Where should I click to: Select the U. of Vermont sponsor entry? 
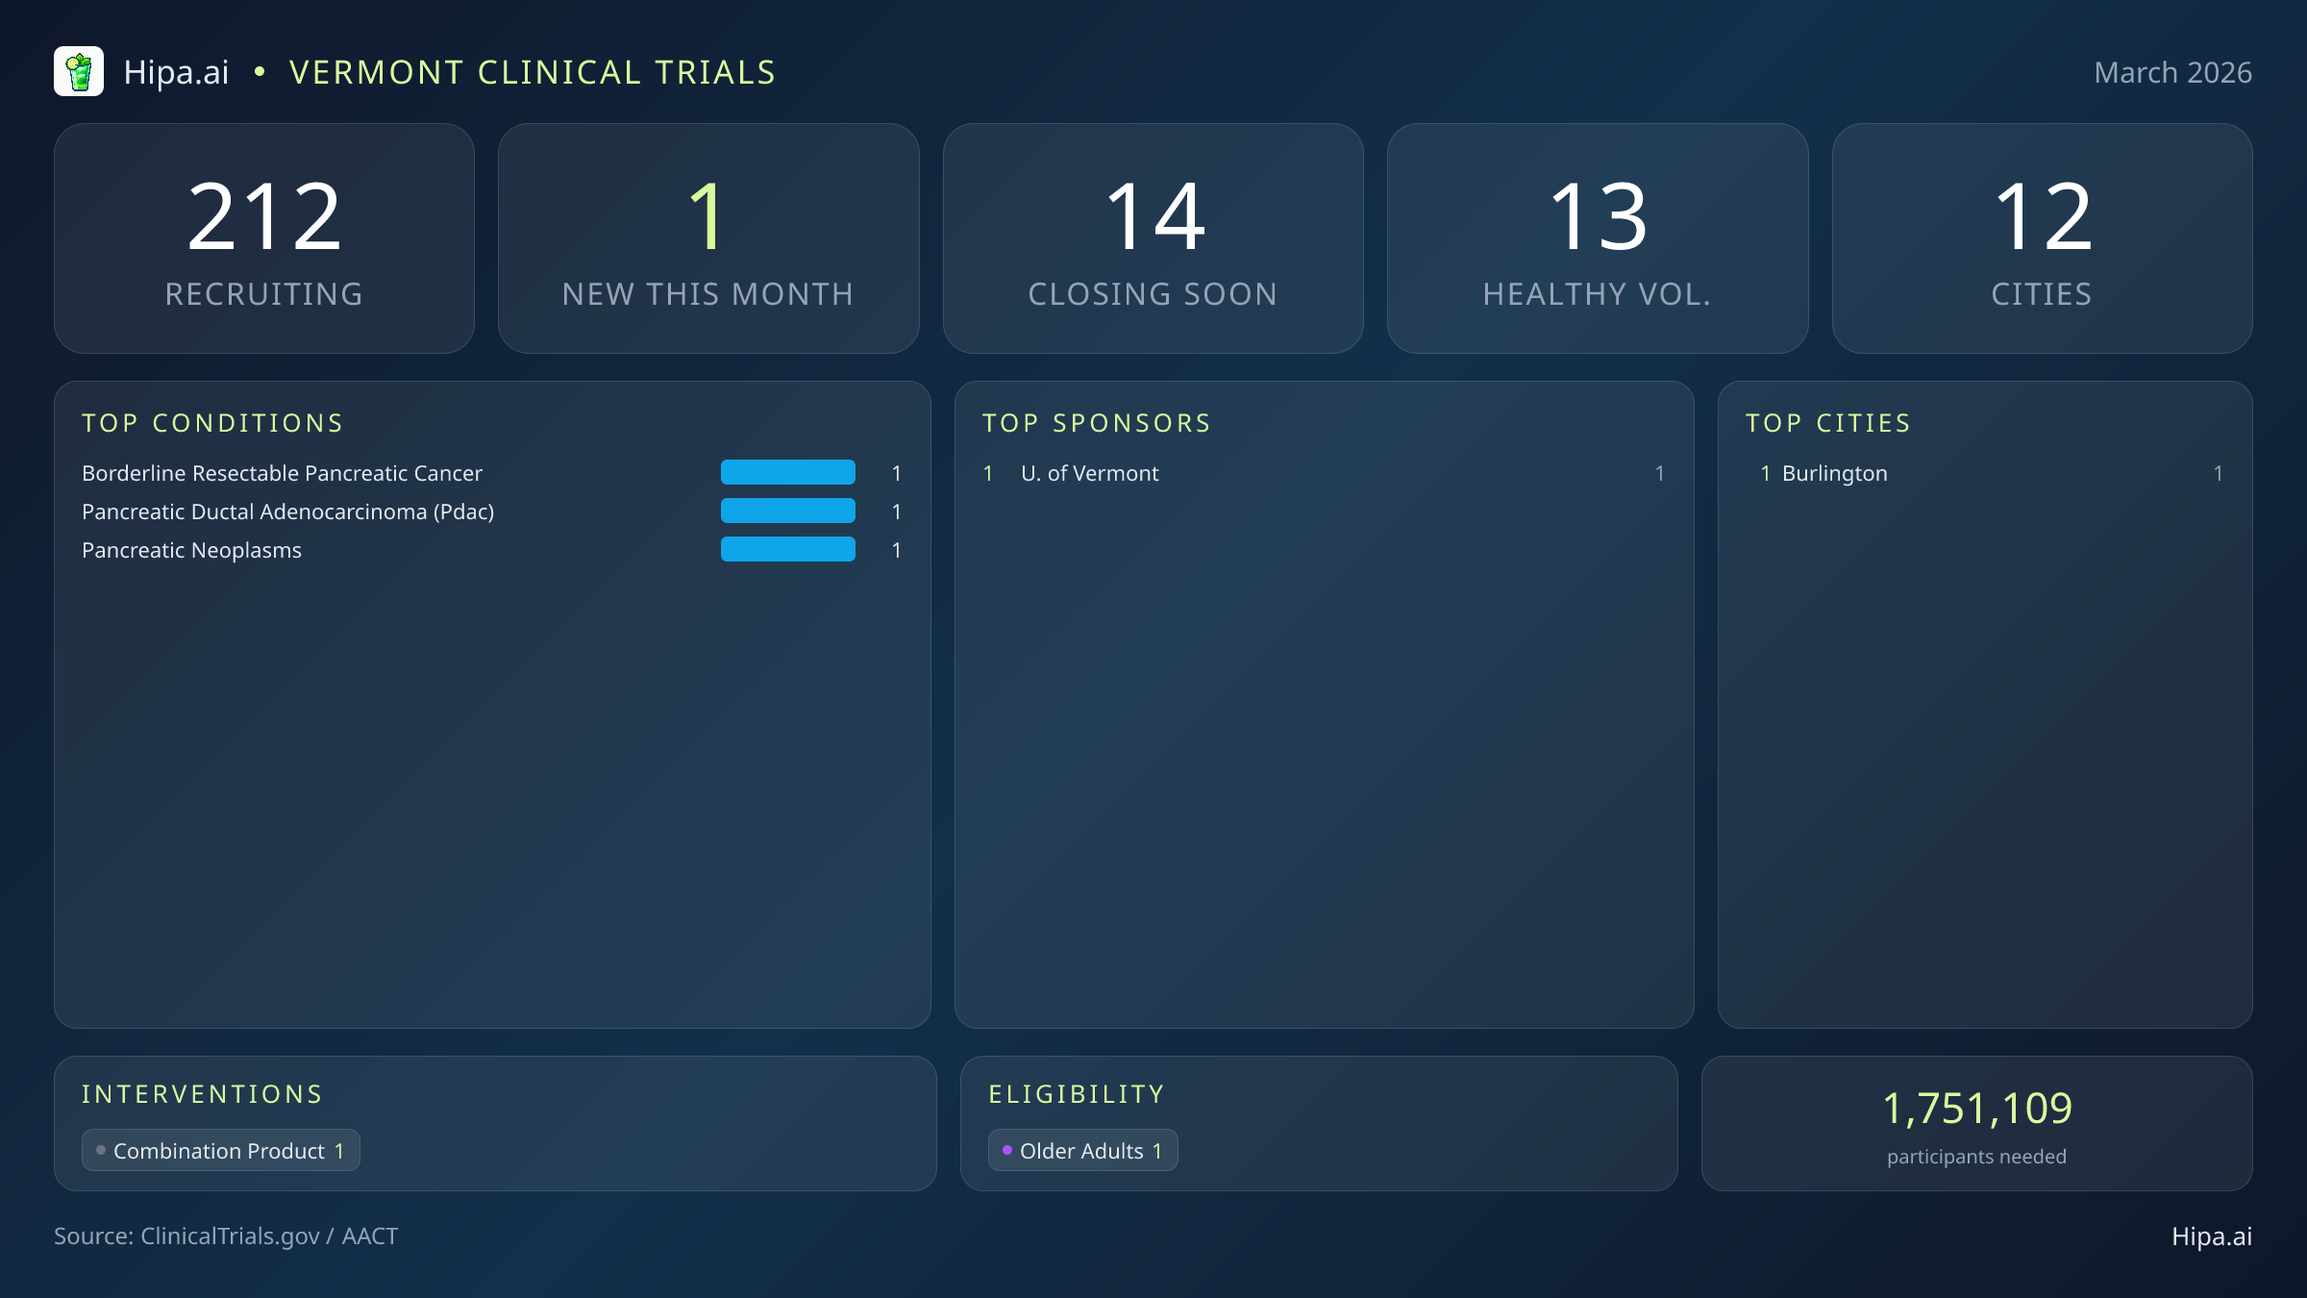click(1090, 473)
